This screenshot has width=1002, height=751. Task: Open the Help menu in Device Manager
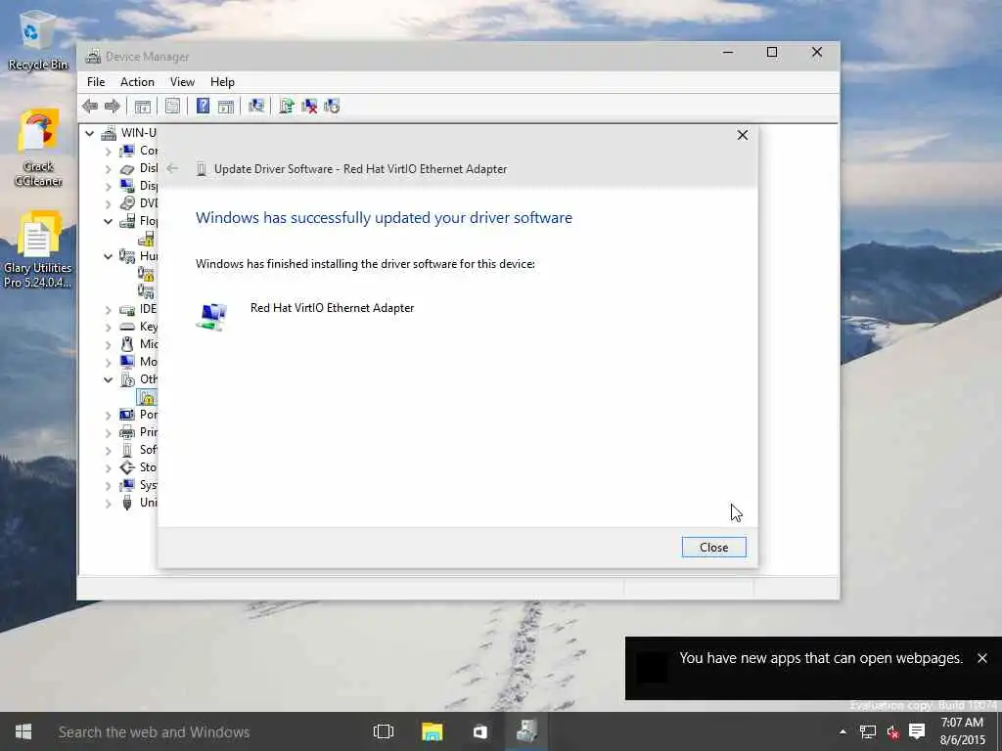[222, 82]
